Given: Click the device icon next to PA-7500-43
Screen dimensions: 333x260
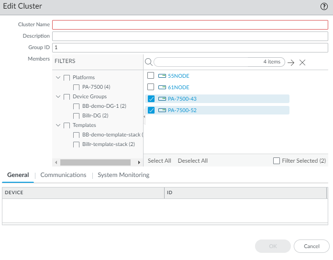Looking at the screenshot, I should pos(162,99).
